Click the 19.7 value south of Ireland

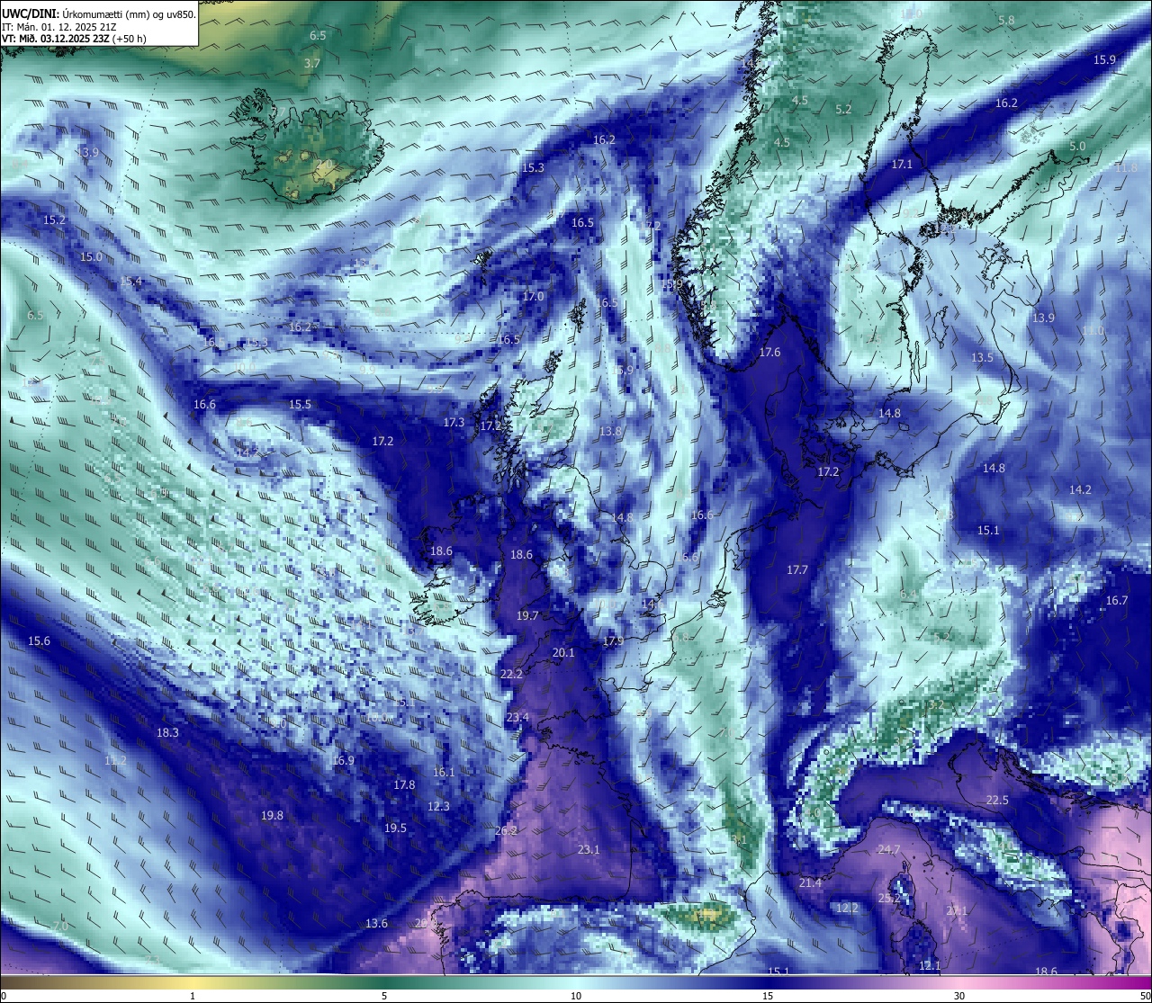(x=527, y=615)
